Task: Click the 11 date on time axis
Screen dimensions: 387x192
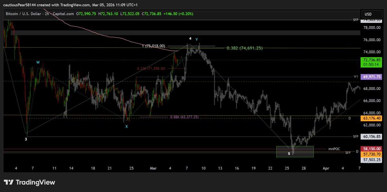Action: click(x=55, y=168)
